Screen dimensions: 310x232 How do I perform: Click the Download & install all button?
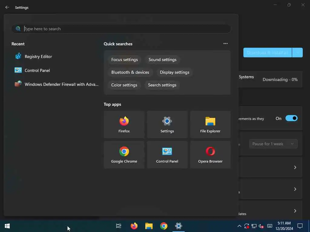tap(268, 53)
